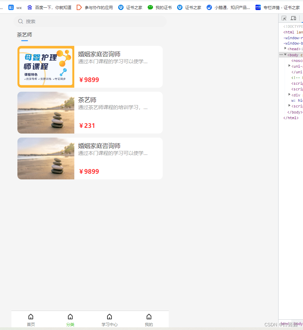Click the 分类 icon in the bottom bar

point(70,317)
